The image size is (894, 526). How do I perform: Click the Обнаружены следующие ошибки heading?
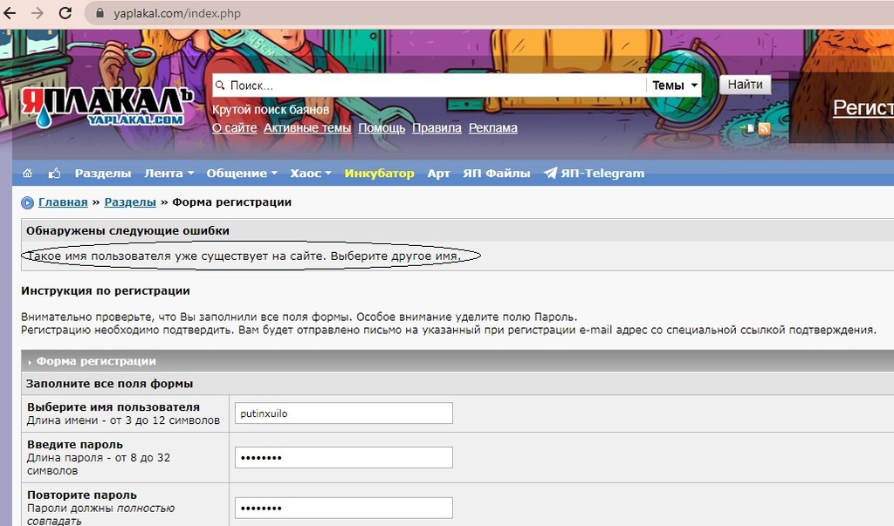[x=127, y=231]
